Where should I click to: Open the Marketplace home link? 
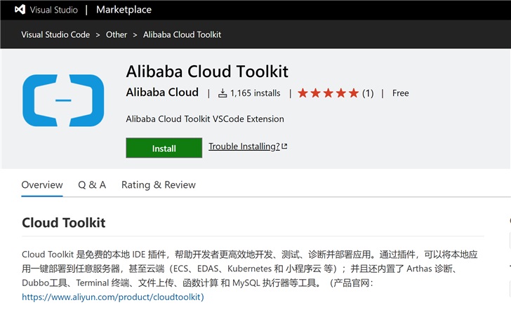click(x=123, y=10)
